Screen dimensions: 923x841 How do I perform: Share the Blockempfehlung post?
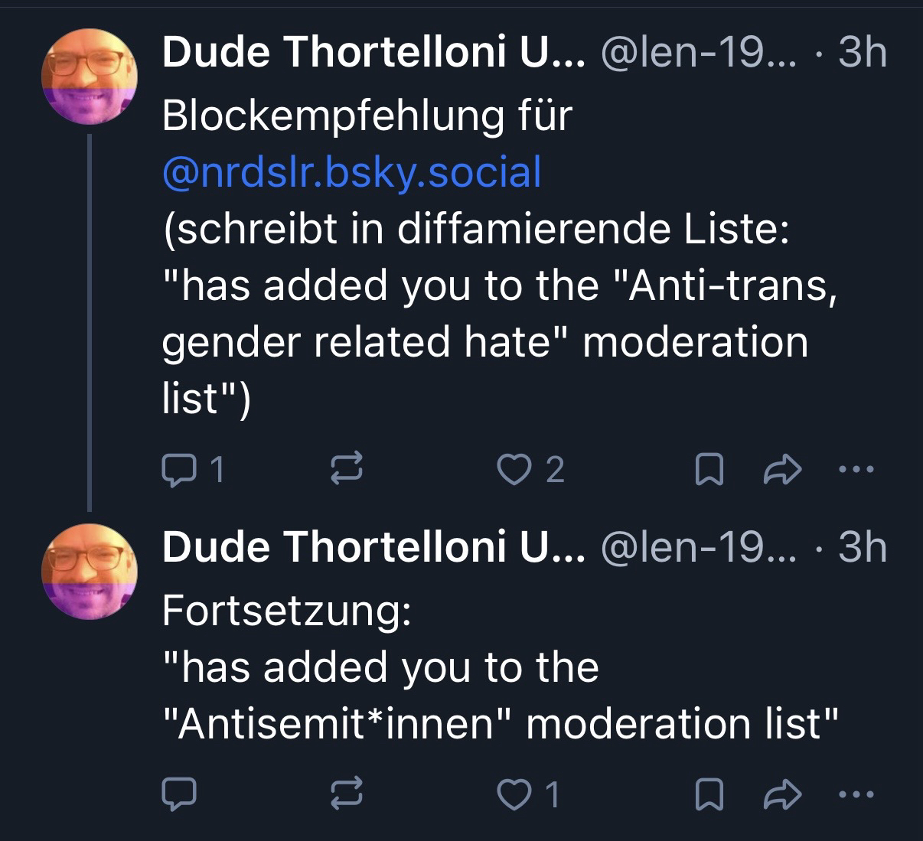click(x=784, y=469)
